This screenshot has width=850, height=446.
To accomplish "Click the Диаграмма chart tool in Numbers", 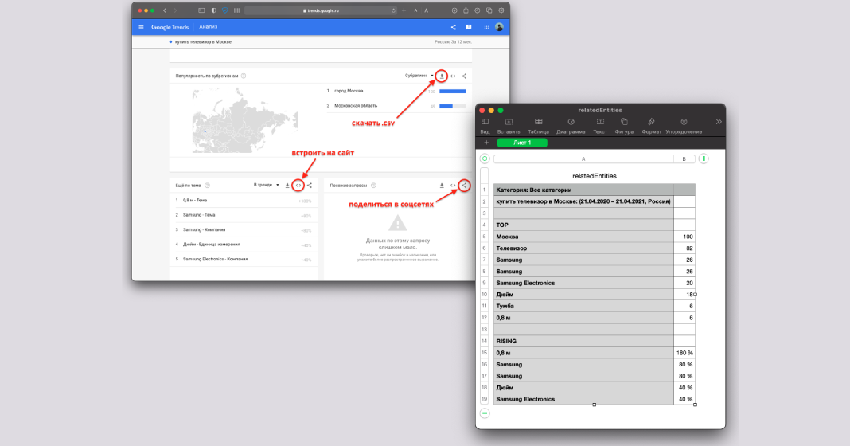I will click(571, 125).
